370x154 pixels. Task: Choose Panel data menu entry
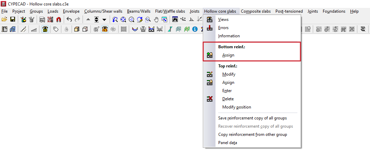tap(252, 143)
